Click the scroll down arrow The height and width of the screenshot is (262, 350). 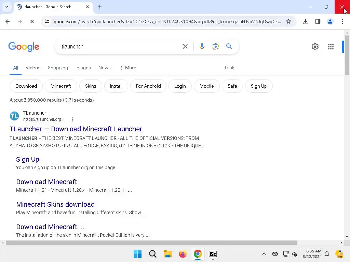tap(347, 237)
